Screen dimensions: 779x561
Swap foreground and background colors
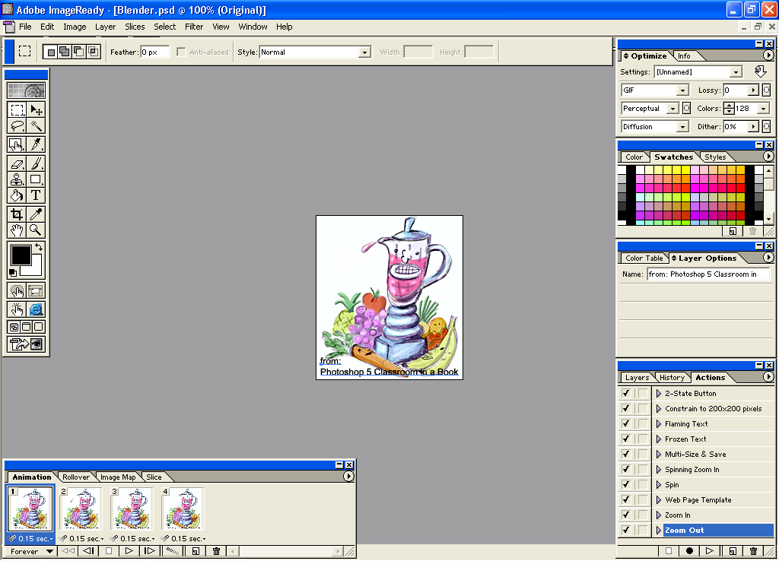pyautogui.click(x=39, y=247)
